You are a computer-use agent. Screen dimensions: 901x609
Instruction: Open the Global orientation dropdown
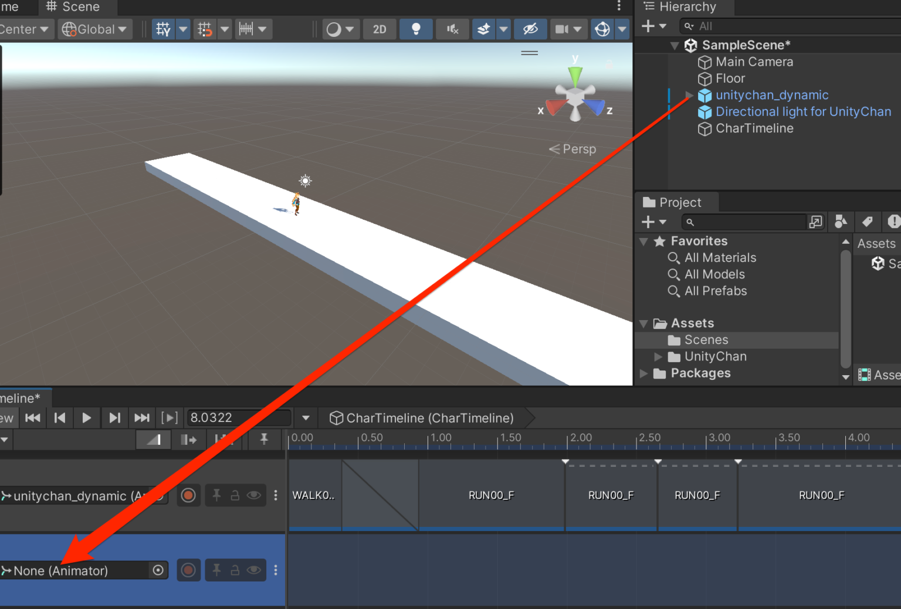[x=94, y=29]
